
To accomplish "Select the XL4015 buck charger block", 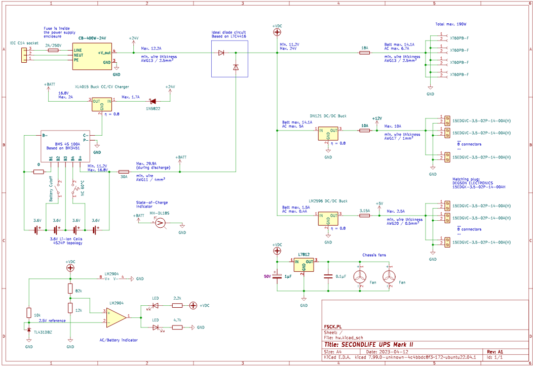I will pos(102,104).
